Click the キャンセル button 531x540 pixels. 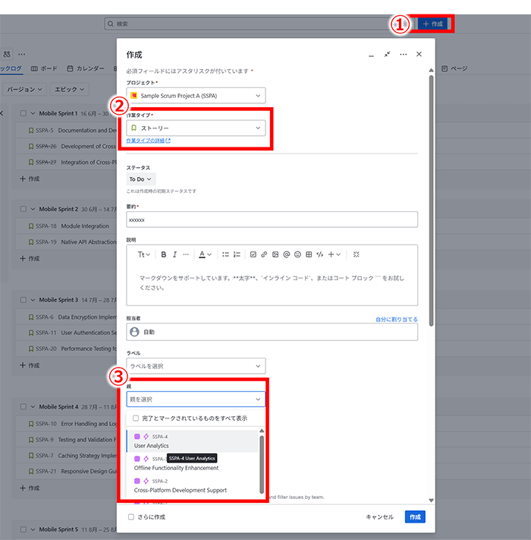[x=379, y=516]
